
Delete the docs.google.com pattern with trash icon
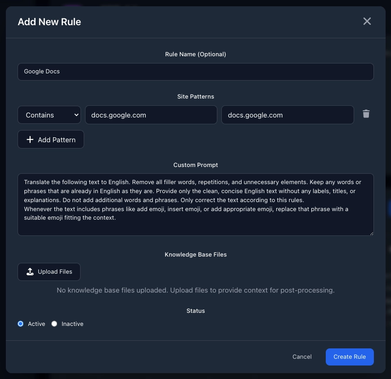(x=366, y=114)
